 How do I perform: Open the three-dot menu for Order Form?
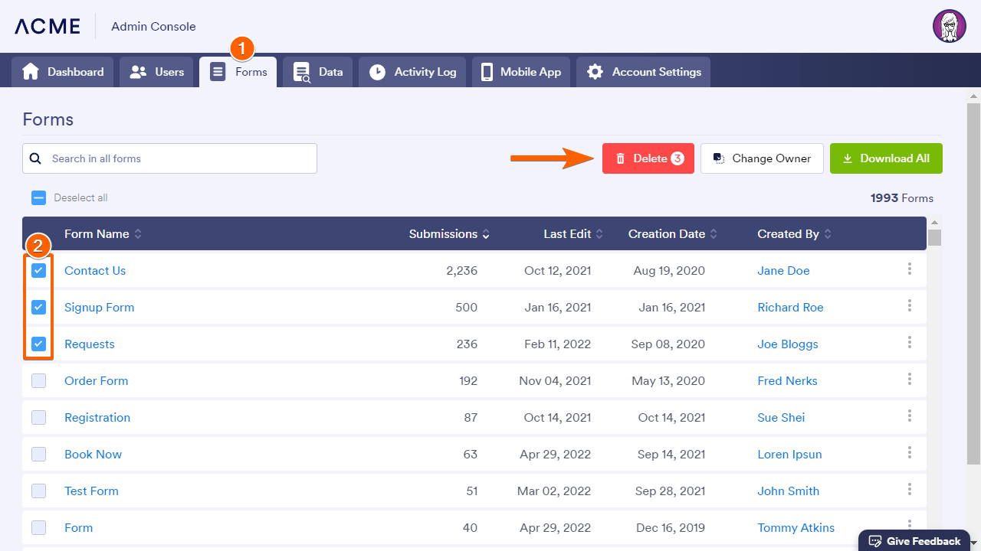coord(910,379)
